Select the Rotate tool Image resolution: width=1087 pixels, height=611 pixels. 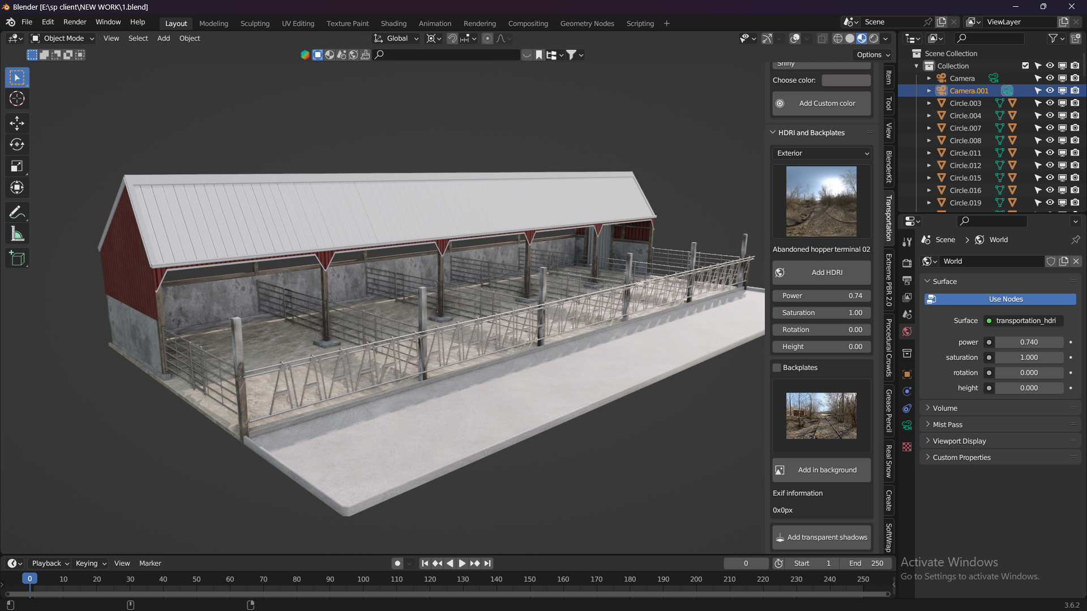pos(17,144)
